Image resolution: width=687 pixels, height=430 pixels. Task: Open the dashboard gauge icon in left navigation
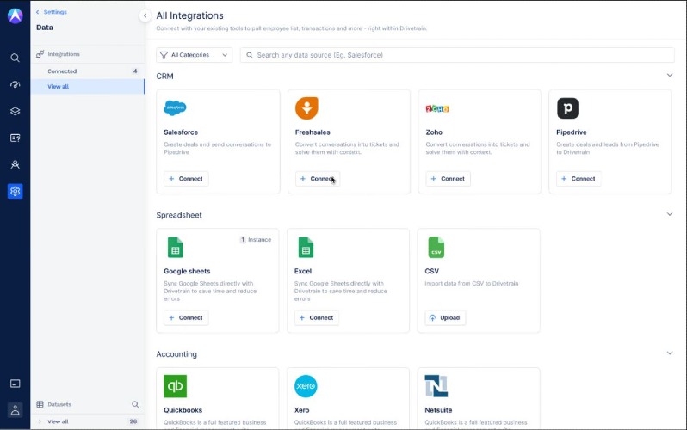point(15,84)
